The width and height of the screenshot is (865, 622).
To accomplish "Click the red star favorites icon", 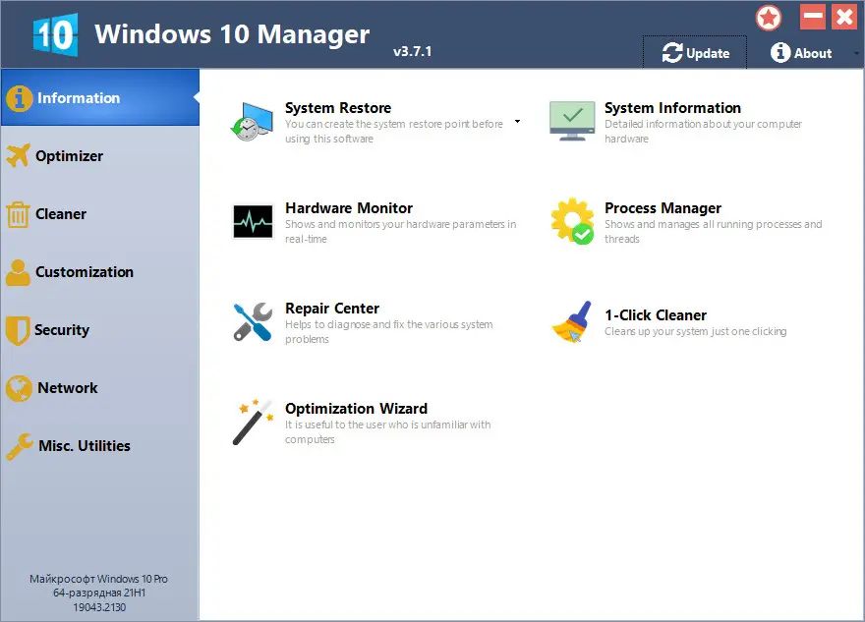I will tap(769, 19).
